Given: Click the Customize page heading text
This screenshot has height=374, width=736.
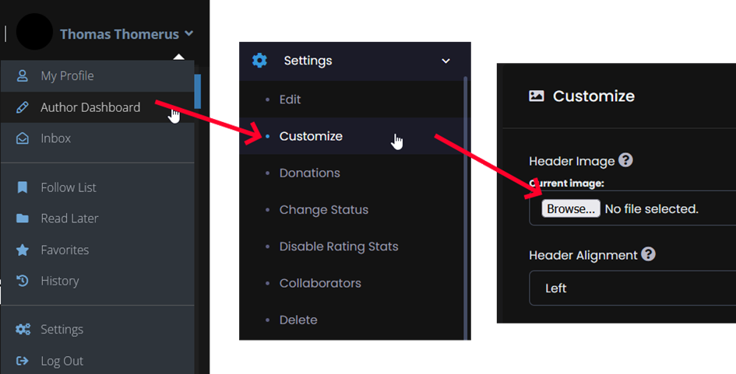Looking at the screenshot, I should 593,96.
